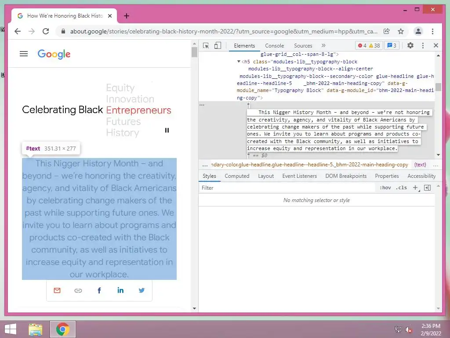Open the Properties sidebar tab
The height and width of the screenshot is (338, 450).
[x=387, y=176]
